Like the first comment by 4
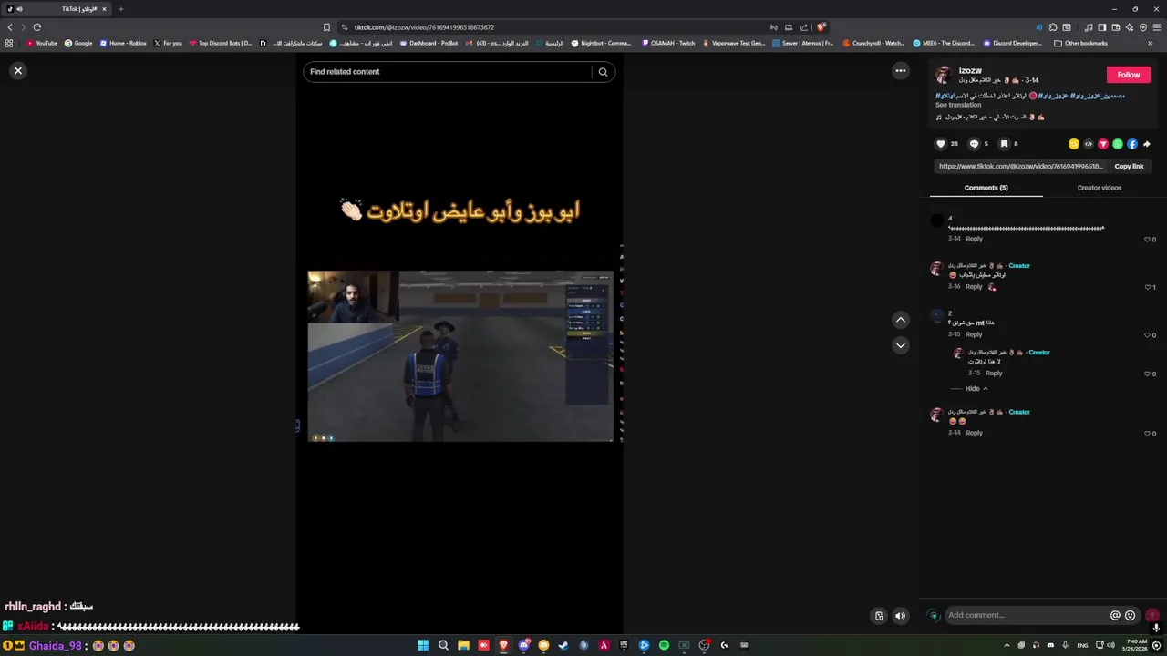The image size is (1167, 656). click(x=1147, y=240)
